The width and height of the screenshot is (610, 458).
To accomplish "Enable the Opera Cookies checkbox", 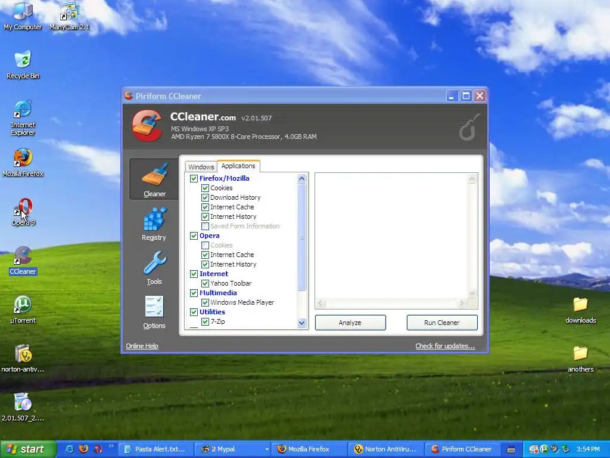I will click(205, 245).
